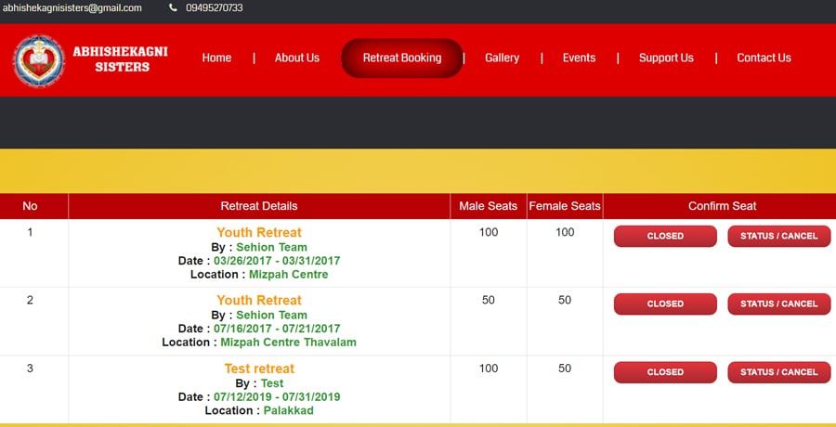Navigate to the Events page
Image resolution: width=836 pixels, height=427 pixels.
(579, 58)
